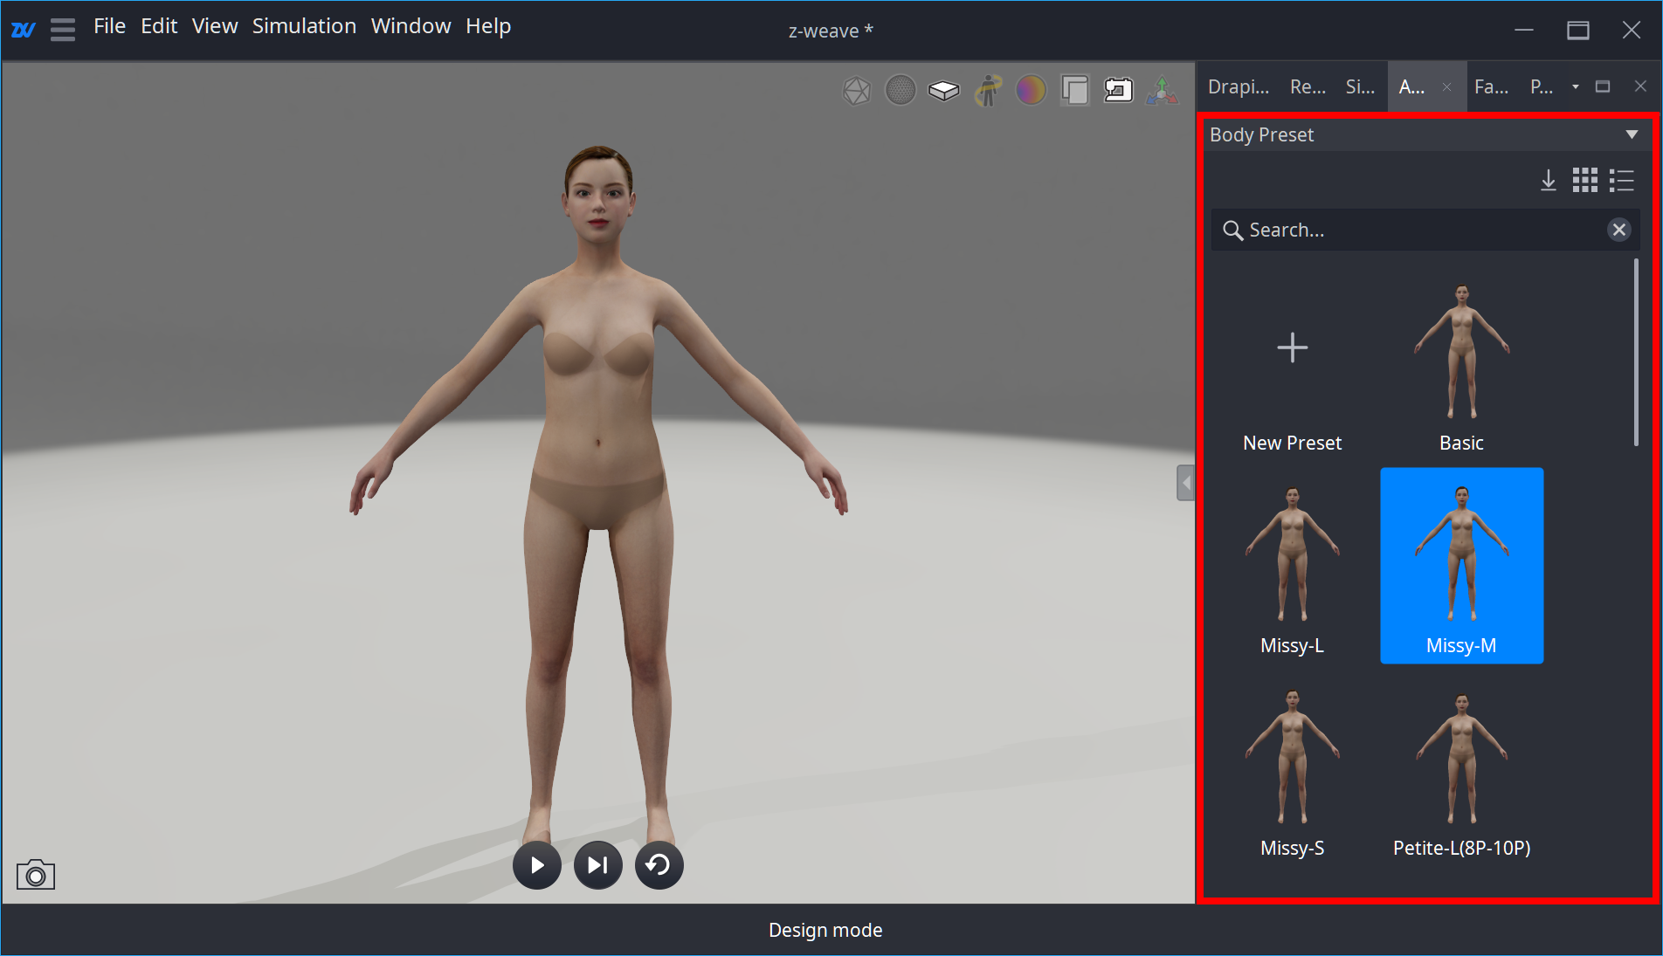Switch to the Fa... tab

point(1491,86)
